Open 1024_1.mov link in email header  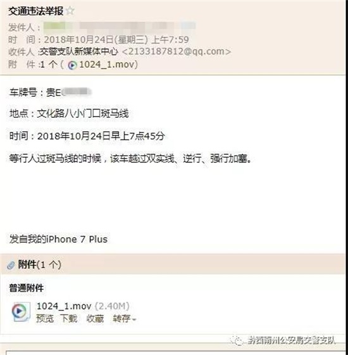107,65
